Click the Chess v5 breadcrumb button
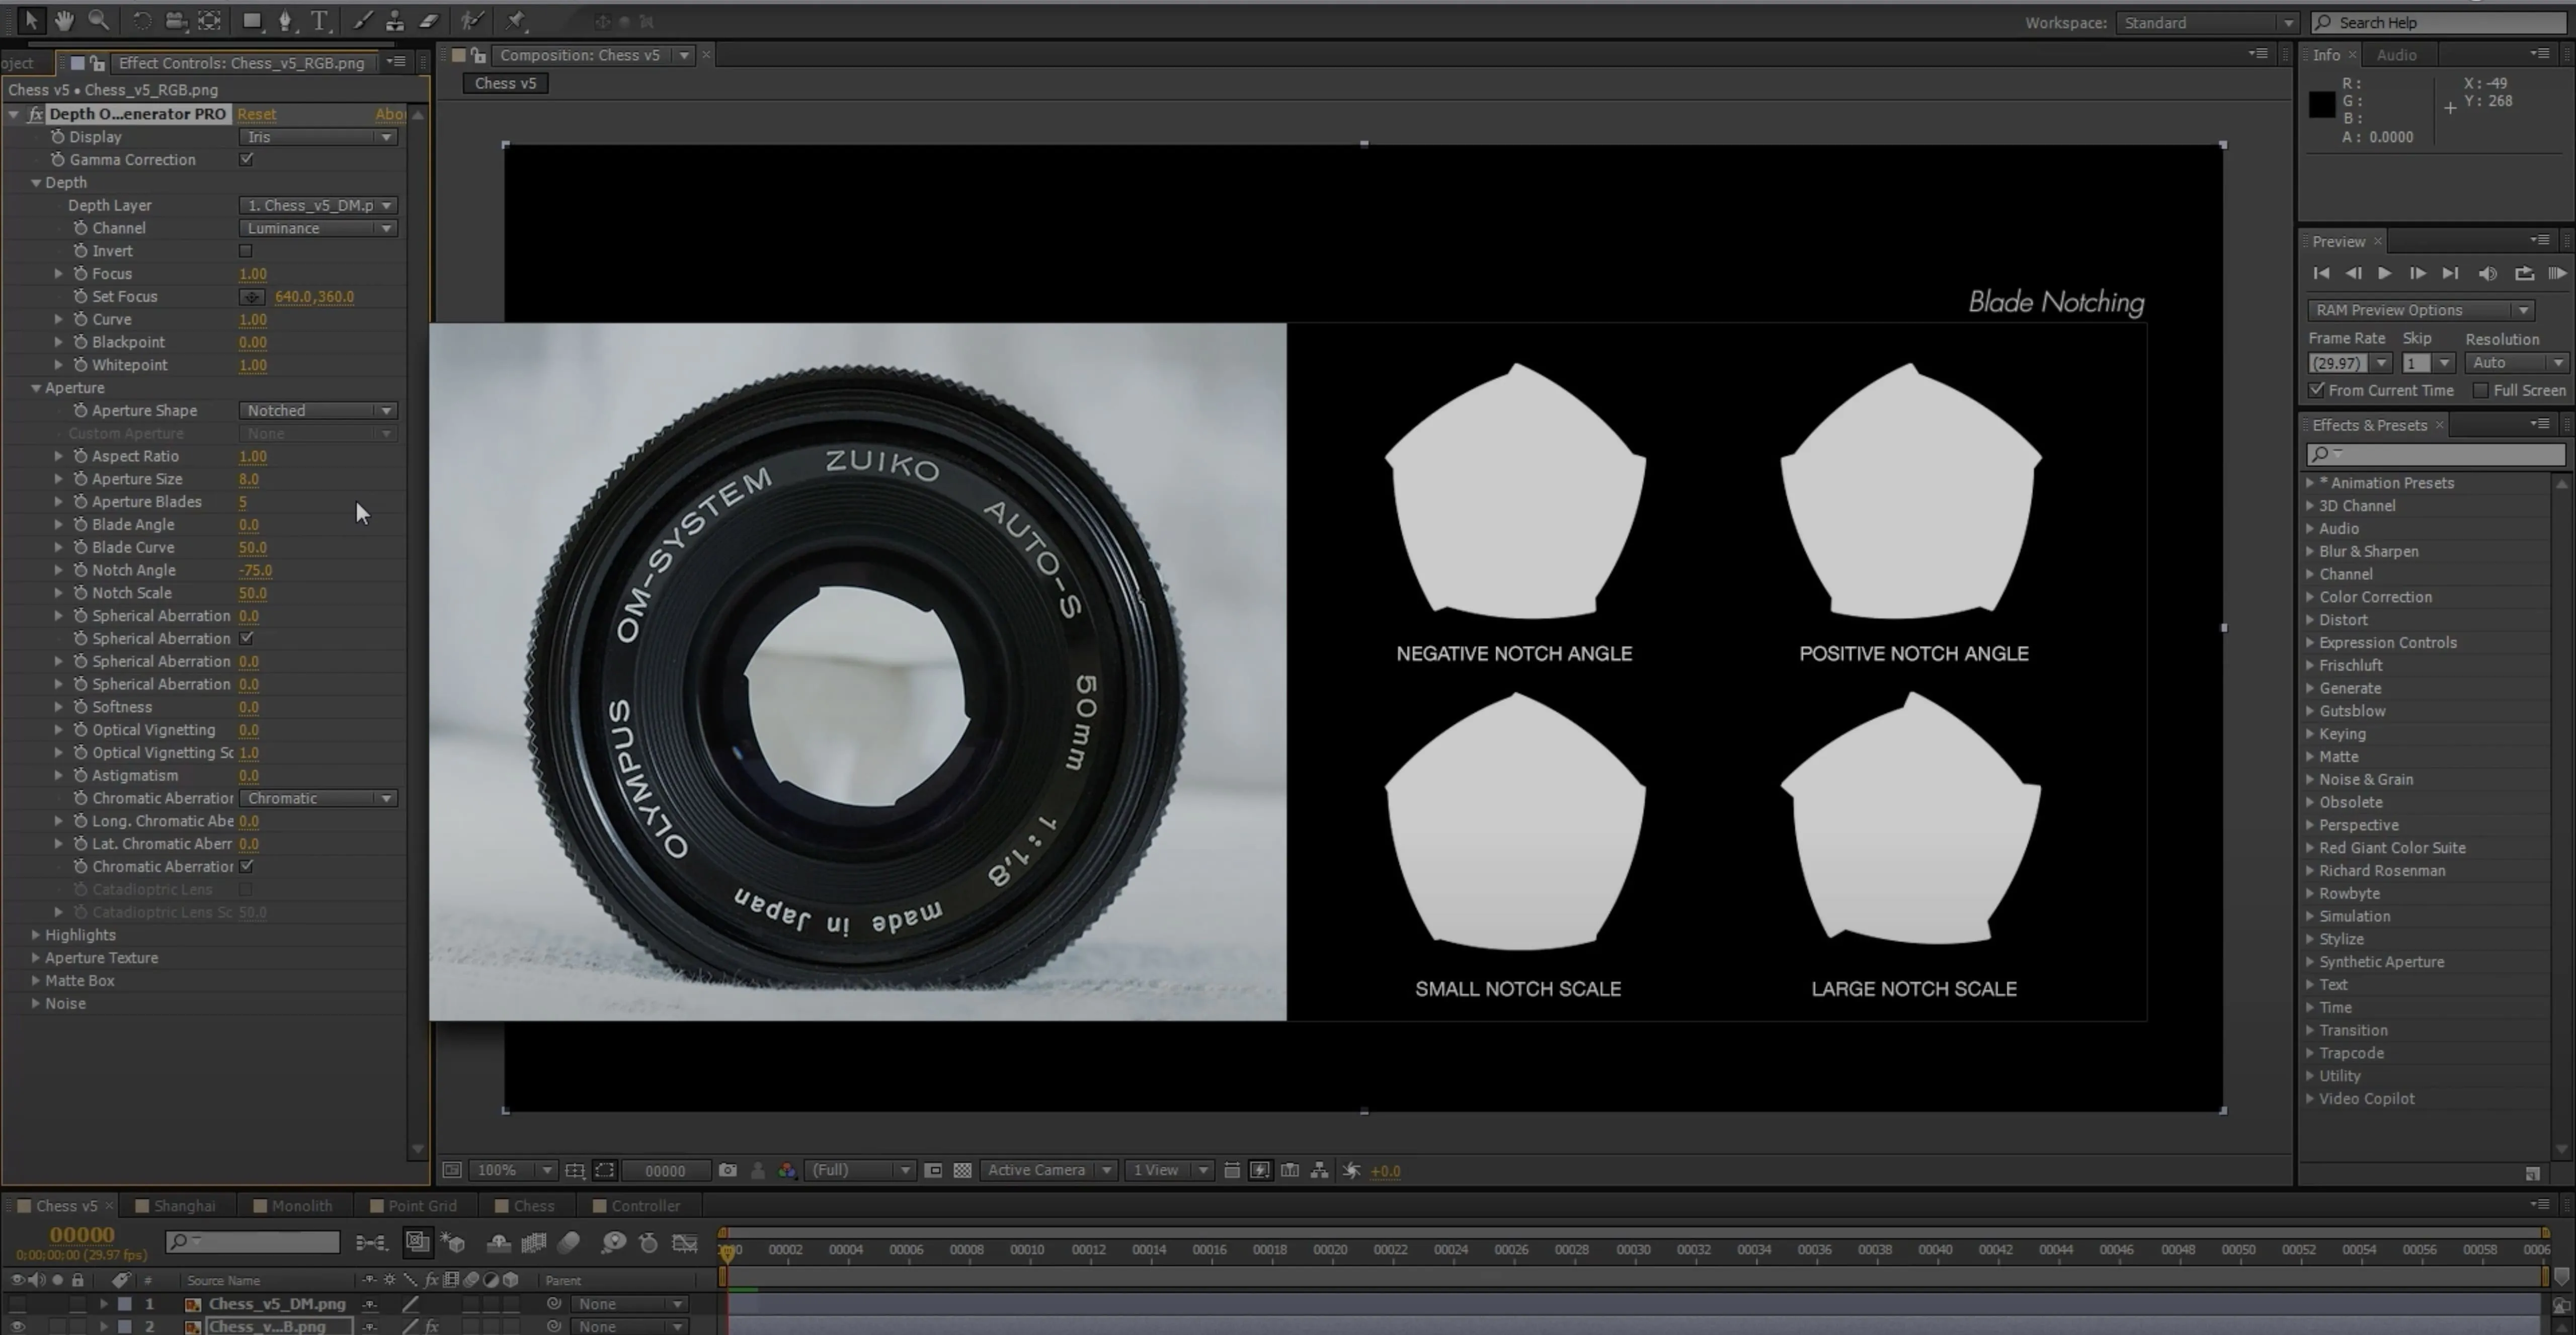 pos(505,83)
